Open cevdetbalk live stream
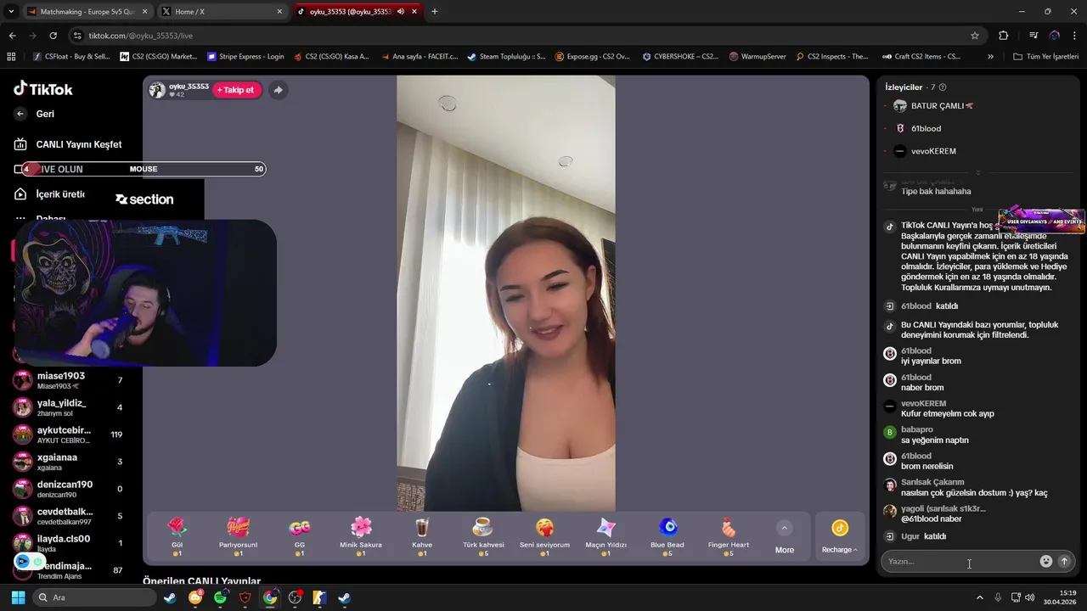Screen dimensions: 1087x611 (x=68, y=516)
